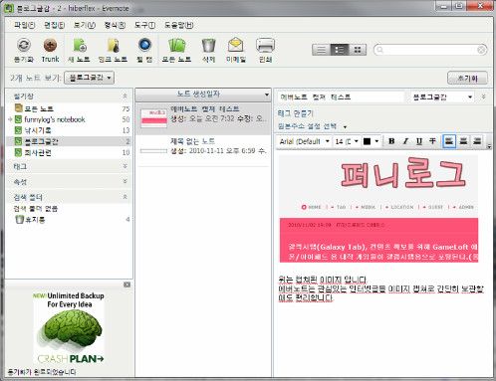Switch to thumbnail grid view mode

point(358,50)
